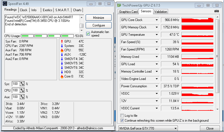
Task: Click the SpeedFan application icon in title bar
Action: pyautogui.click(x=5, y=4)
